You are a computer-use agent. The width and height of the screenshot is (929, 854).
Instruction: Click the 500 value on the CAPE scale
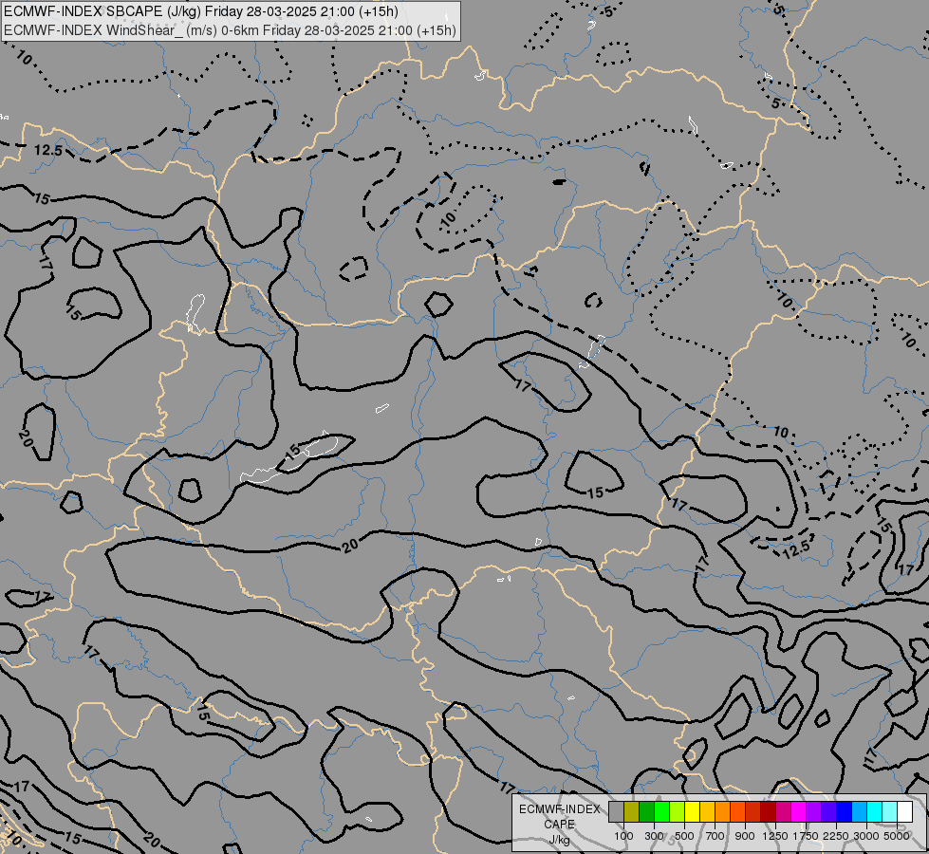pos(684,836)
